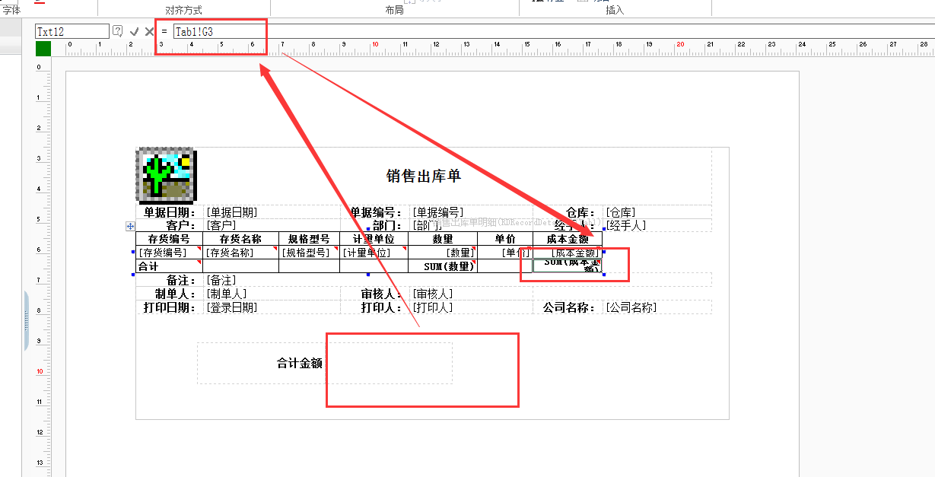Select the [单据日期] field
935x477 pixels.
232,212
